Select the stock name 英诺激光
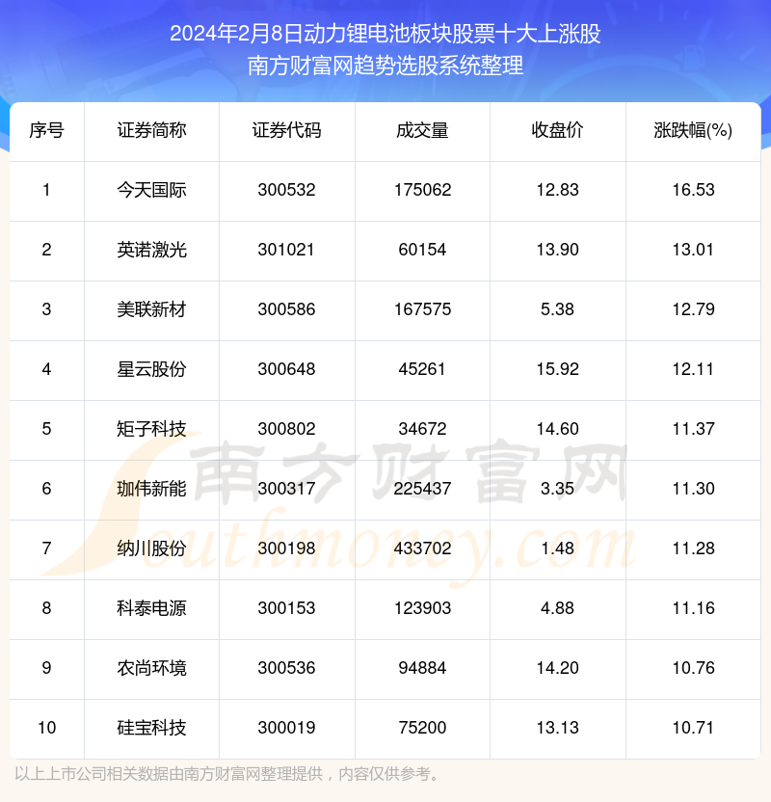This screenshot has width=771, height=802. (x=152, y=250)
